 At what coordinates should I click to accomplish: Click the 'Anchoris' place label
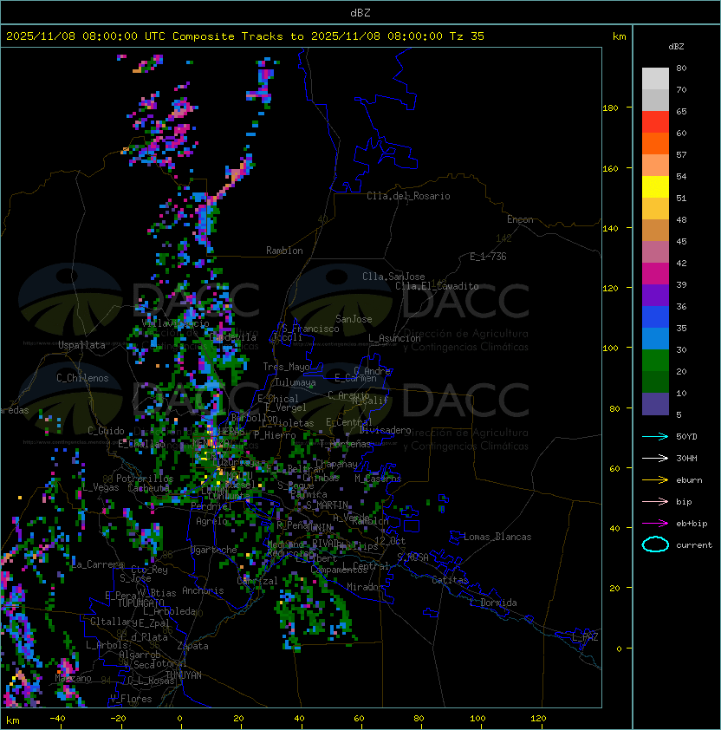203,590
